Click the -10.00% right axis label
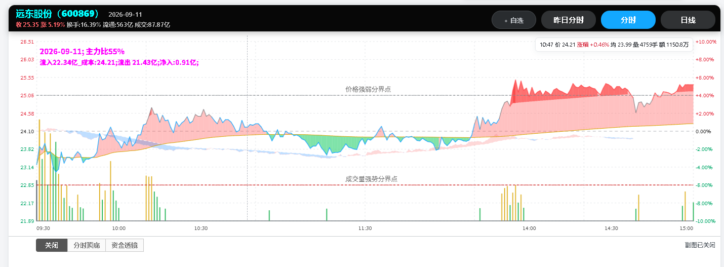Screen dimensions: 724x267 pos(706,221)
